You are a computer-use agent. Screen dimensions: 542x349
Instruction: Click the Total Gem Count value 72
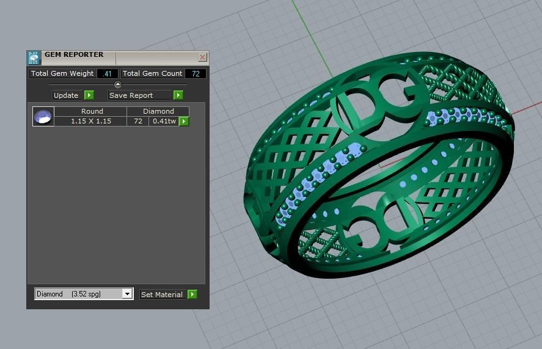[196, 74]
